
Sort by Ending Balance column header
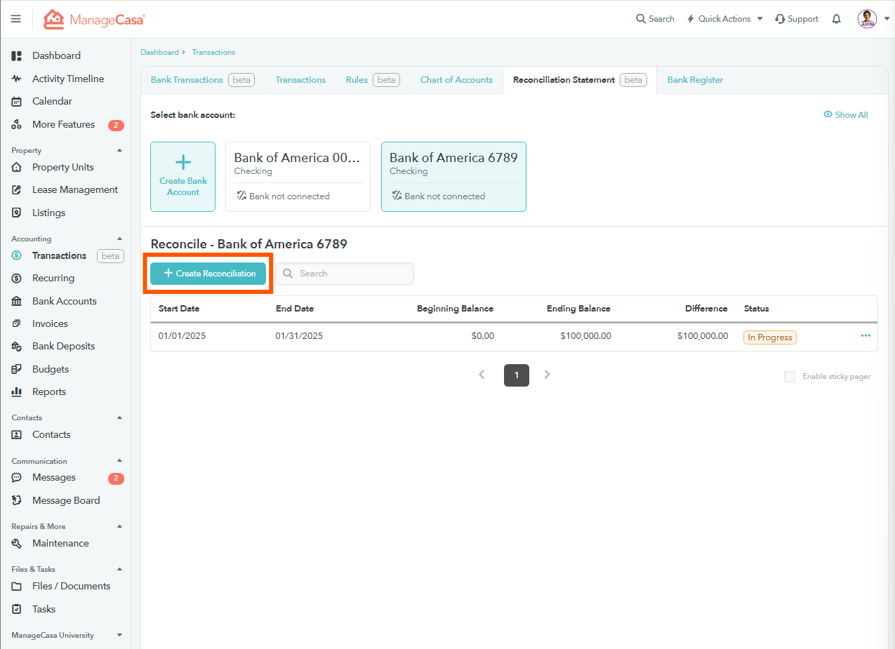click(x=578, y=309)
